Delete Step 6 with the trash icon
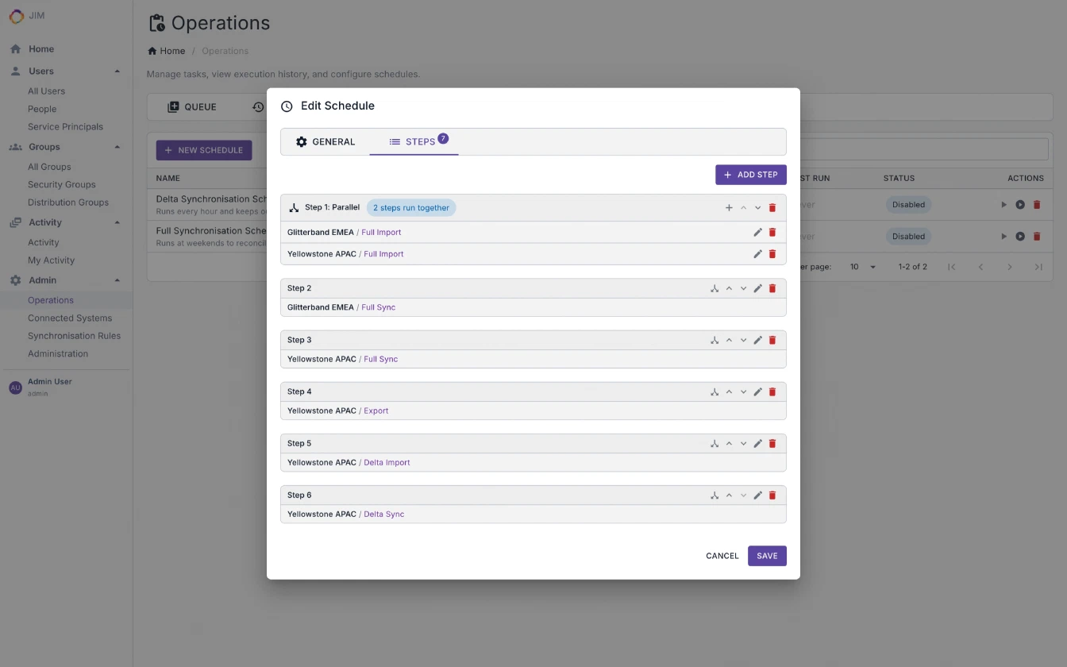The width and height of the screenshot is (1067, 667). click(x=772, y=495)
